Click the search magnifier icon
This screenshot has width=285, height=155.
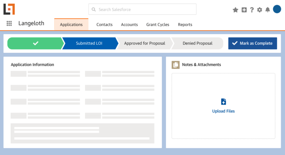click(x=94, y=9)
